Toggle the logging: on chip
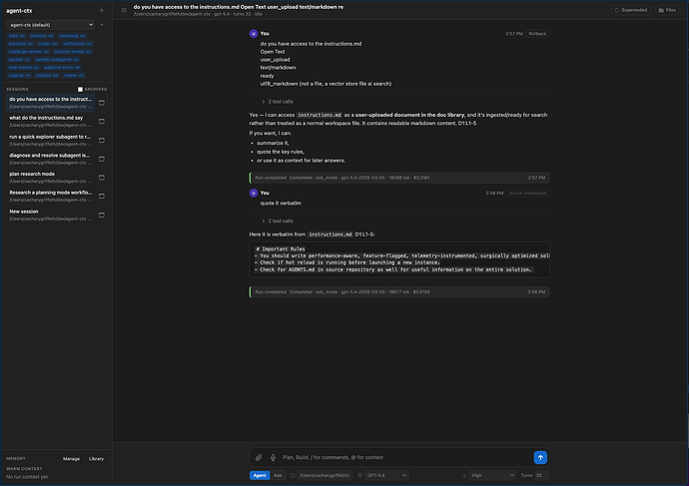This screenshot has width=689, height=486. pos(19,75)
